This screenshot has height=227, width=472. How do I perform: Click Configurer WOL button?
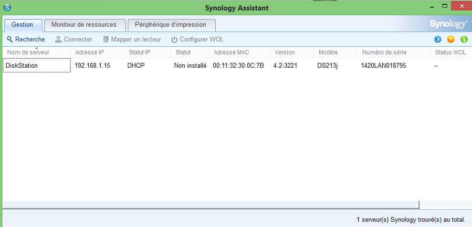coord(198,40)
